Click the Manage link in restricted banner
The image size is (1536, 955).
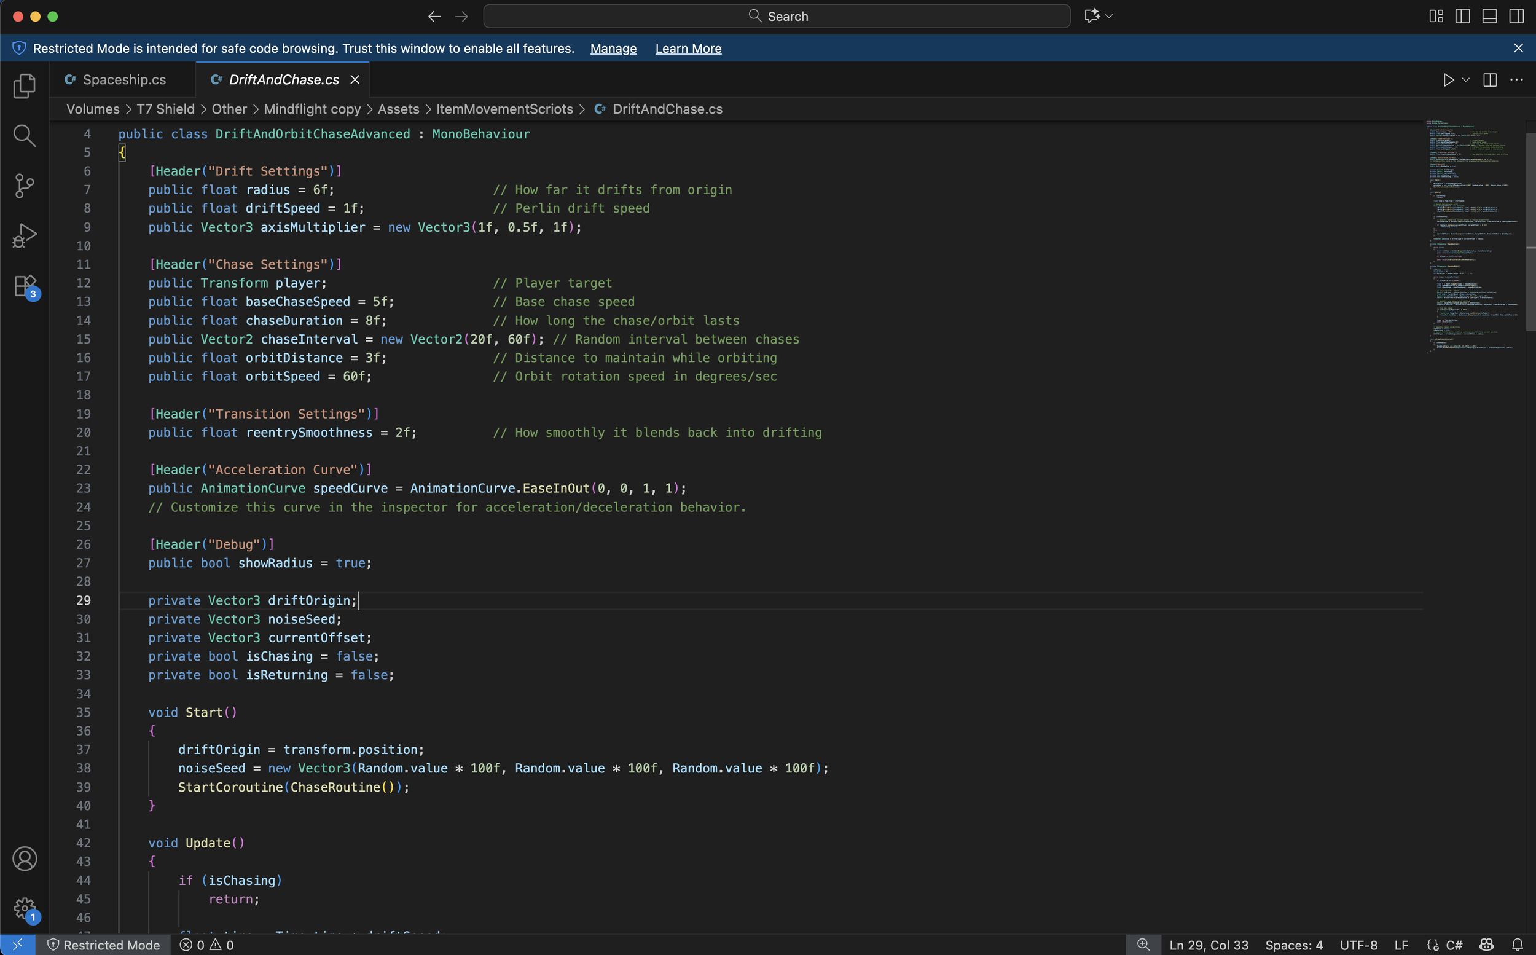(613, 49)
